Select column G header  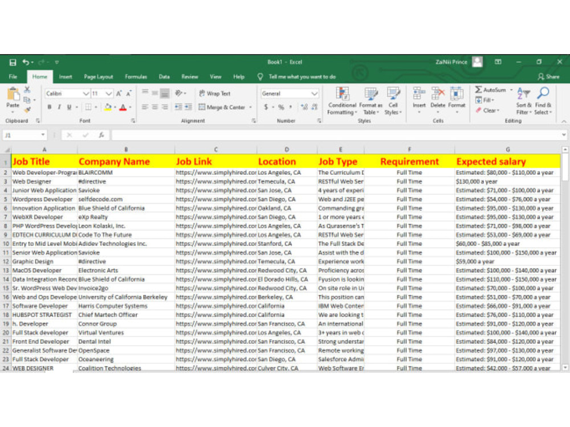point(507,150)
